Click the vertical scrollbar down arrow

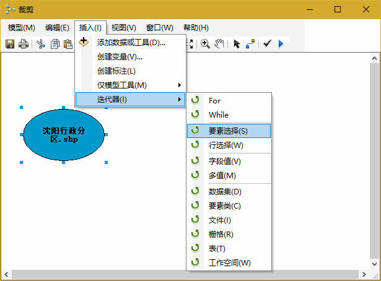[x=374, y=264]
